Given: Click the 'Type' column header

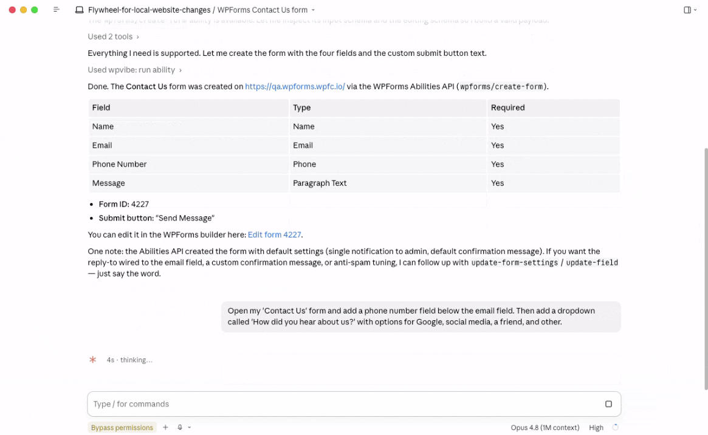Looking at the screenshot, I should click(387, 108).
